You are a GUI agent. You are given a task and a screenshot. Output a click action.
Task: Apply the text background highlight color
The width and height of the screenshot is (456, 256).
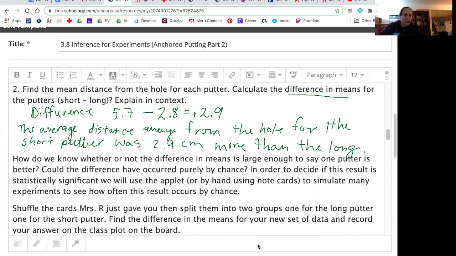(x=113, y=75)
